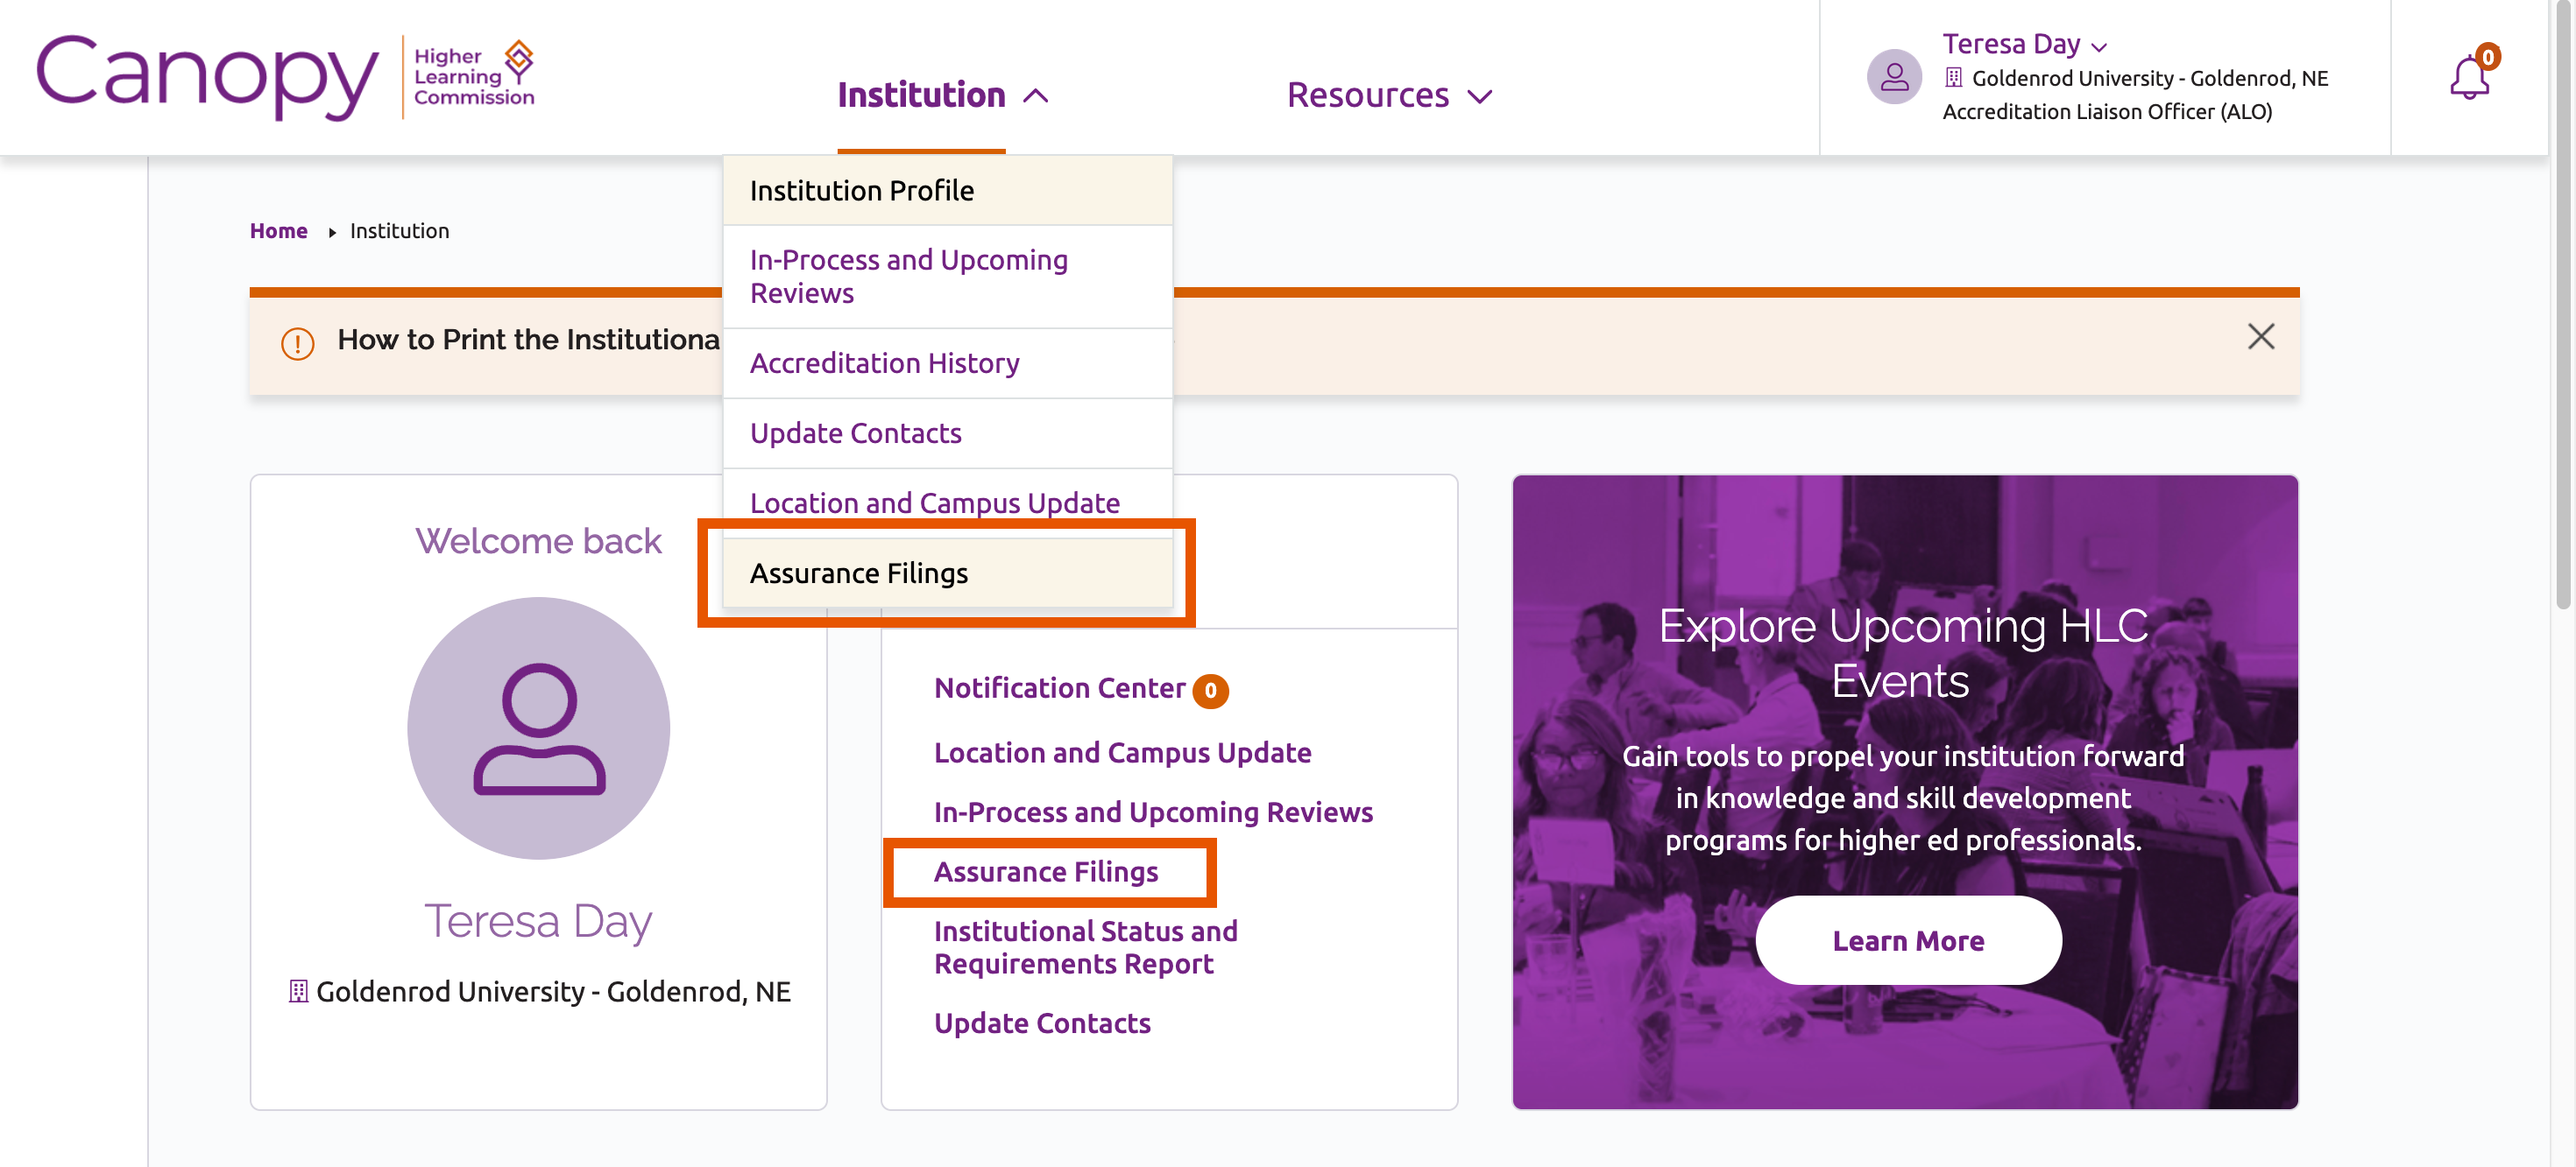Open the Teresa Day account dropdown

pos(2024,44)
